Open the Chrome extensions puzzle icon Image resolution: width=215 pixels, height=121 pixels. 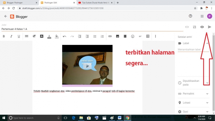pyautogui.click(x=201, y=8)
